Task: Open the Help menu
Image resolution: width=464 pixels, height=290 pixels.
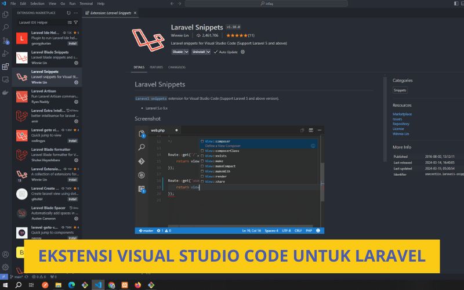Action: [101, 3]
